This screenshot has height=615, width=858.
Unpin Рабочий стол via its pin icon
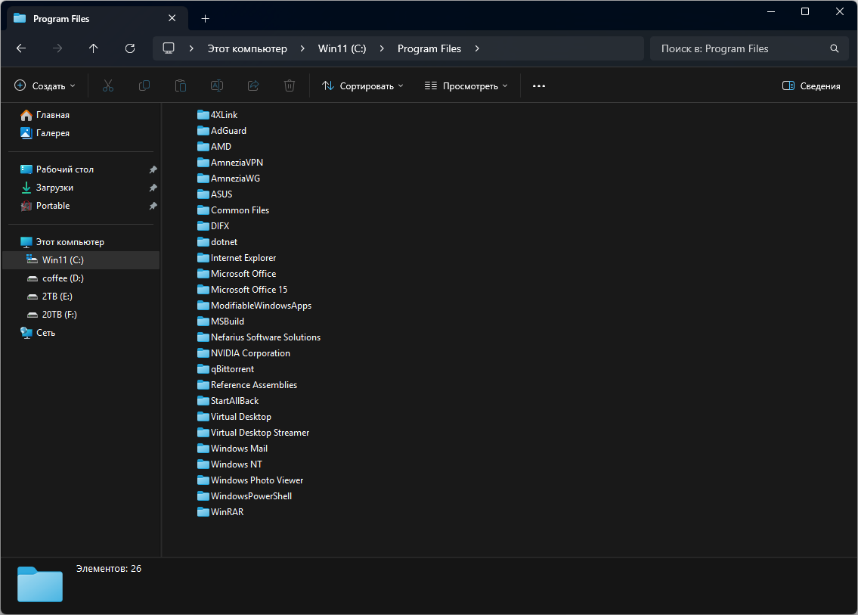click(153, 169)
